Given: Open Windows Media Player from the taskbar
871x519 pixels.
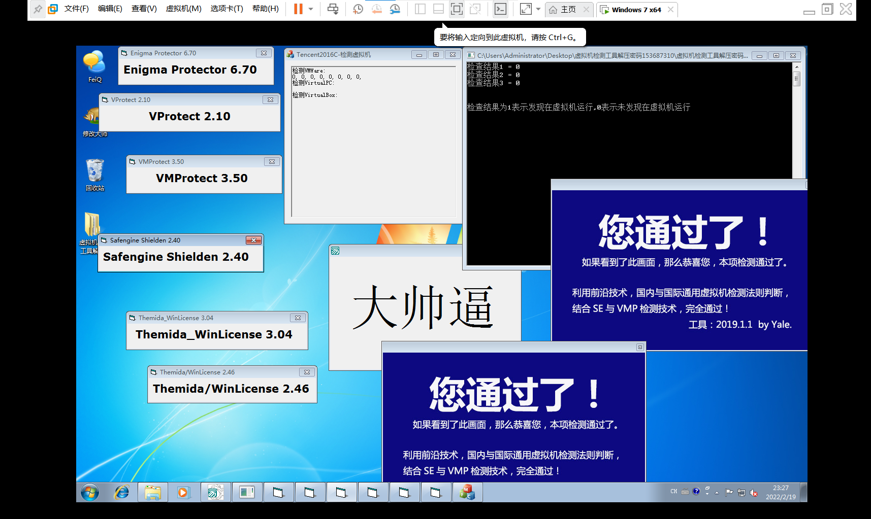Looking at the screenshot, I should 183,492.
